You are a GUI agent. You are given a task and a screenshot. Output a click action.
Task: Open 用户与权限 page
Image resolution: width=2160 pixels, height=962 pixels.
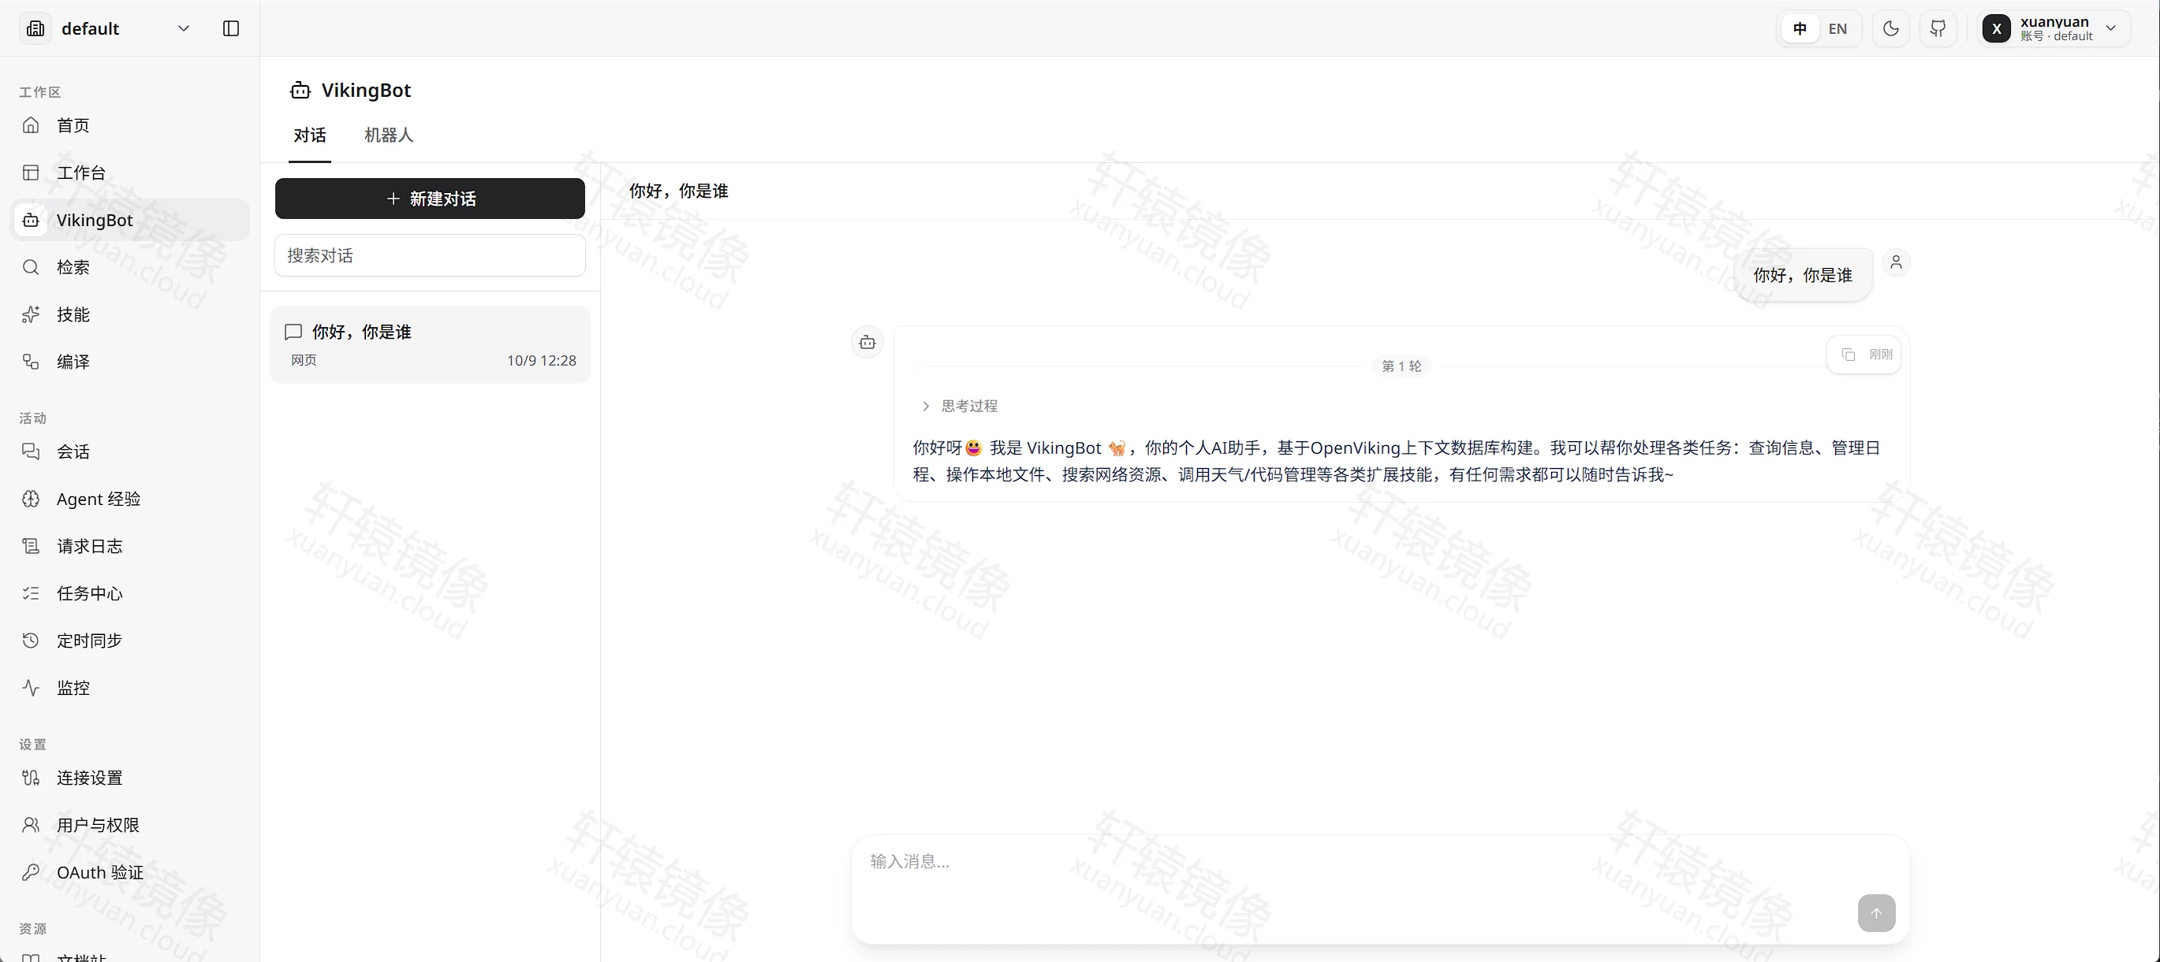tap(130, 826)
